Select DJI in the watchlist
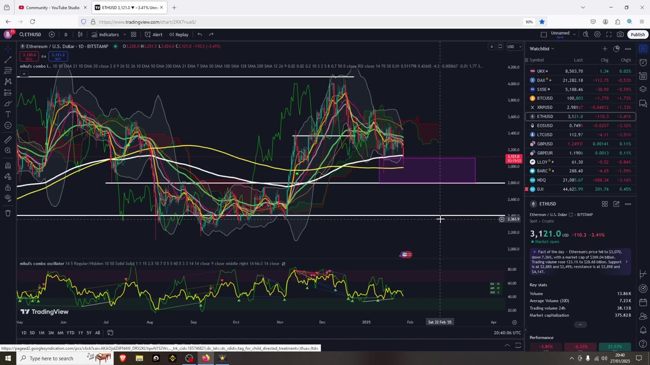Screen dimensions: 650x365 [580, 189]
